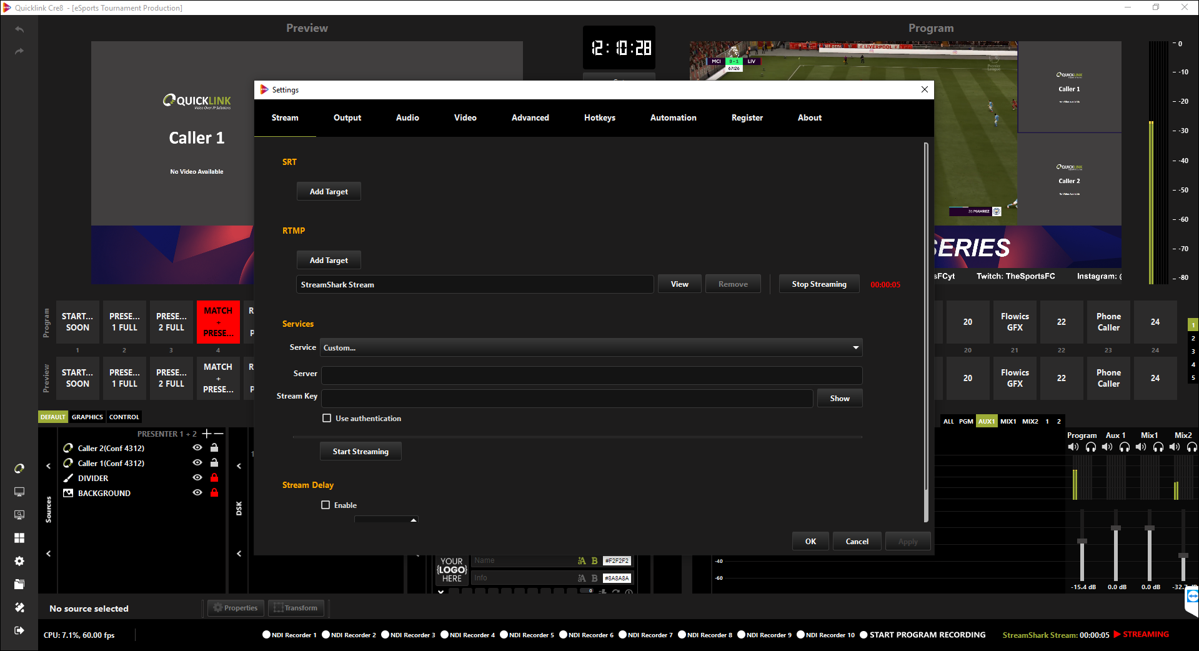Collapse the upper DSK panel chevron
1199x651 pixels.
(239, 466)
